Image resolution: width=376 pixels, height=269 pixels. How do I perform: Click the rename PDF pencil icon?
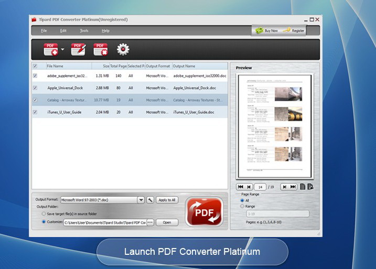[78, 50]
